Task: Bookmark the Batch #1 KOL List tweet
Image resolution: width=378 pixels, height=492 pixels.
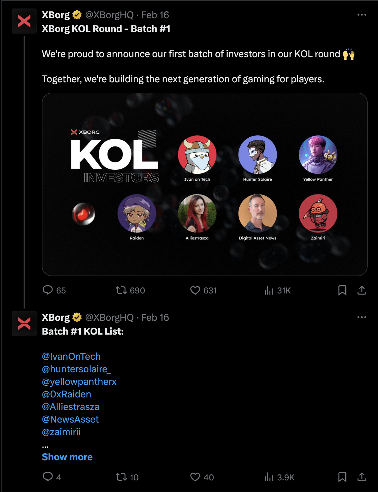Action: click(x=342, y=477)
